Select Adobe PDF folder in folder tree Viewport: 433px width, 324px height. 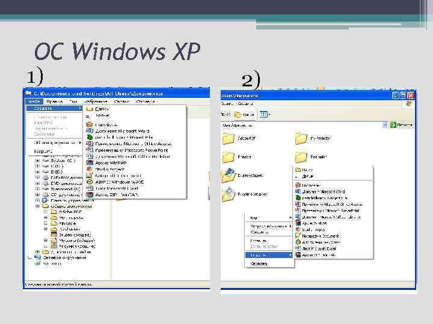[x=70, y=212]
